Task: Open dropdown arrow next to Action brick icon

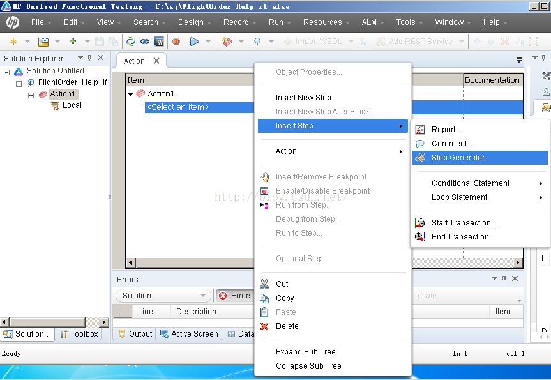Action: click(241, 42)
